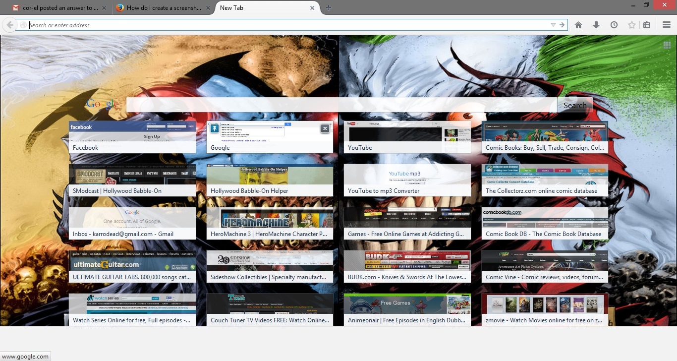
Task: Open the YouTube tile
Action: point(407,137)
